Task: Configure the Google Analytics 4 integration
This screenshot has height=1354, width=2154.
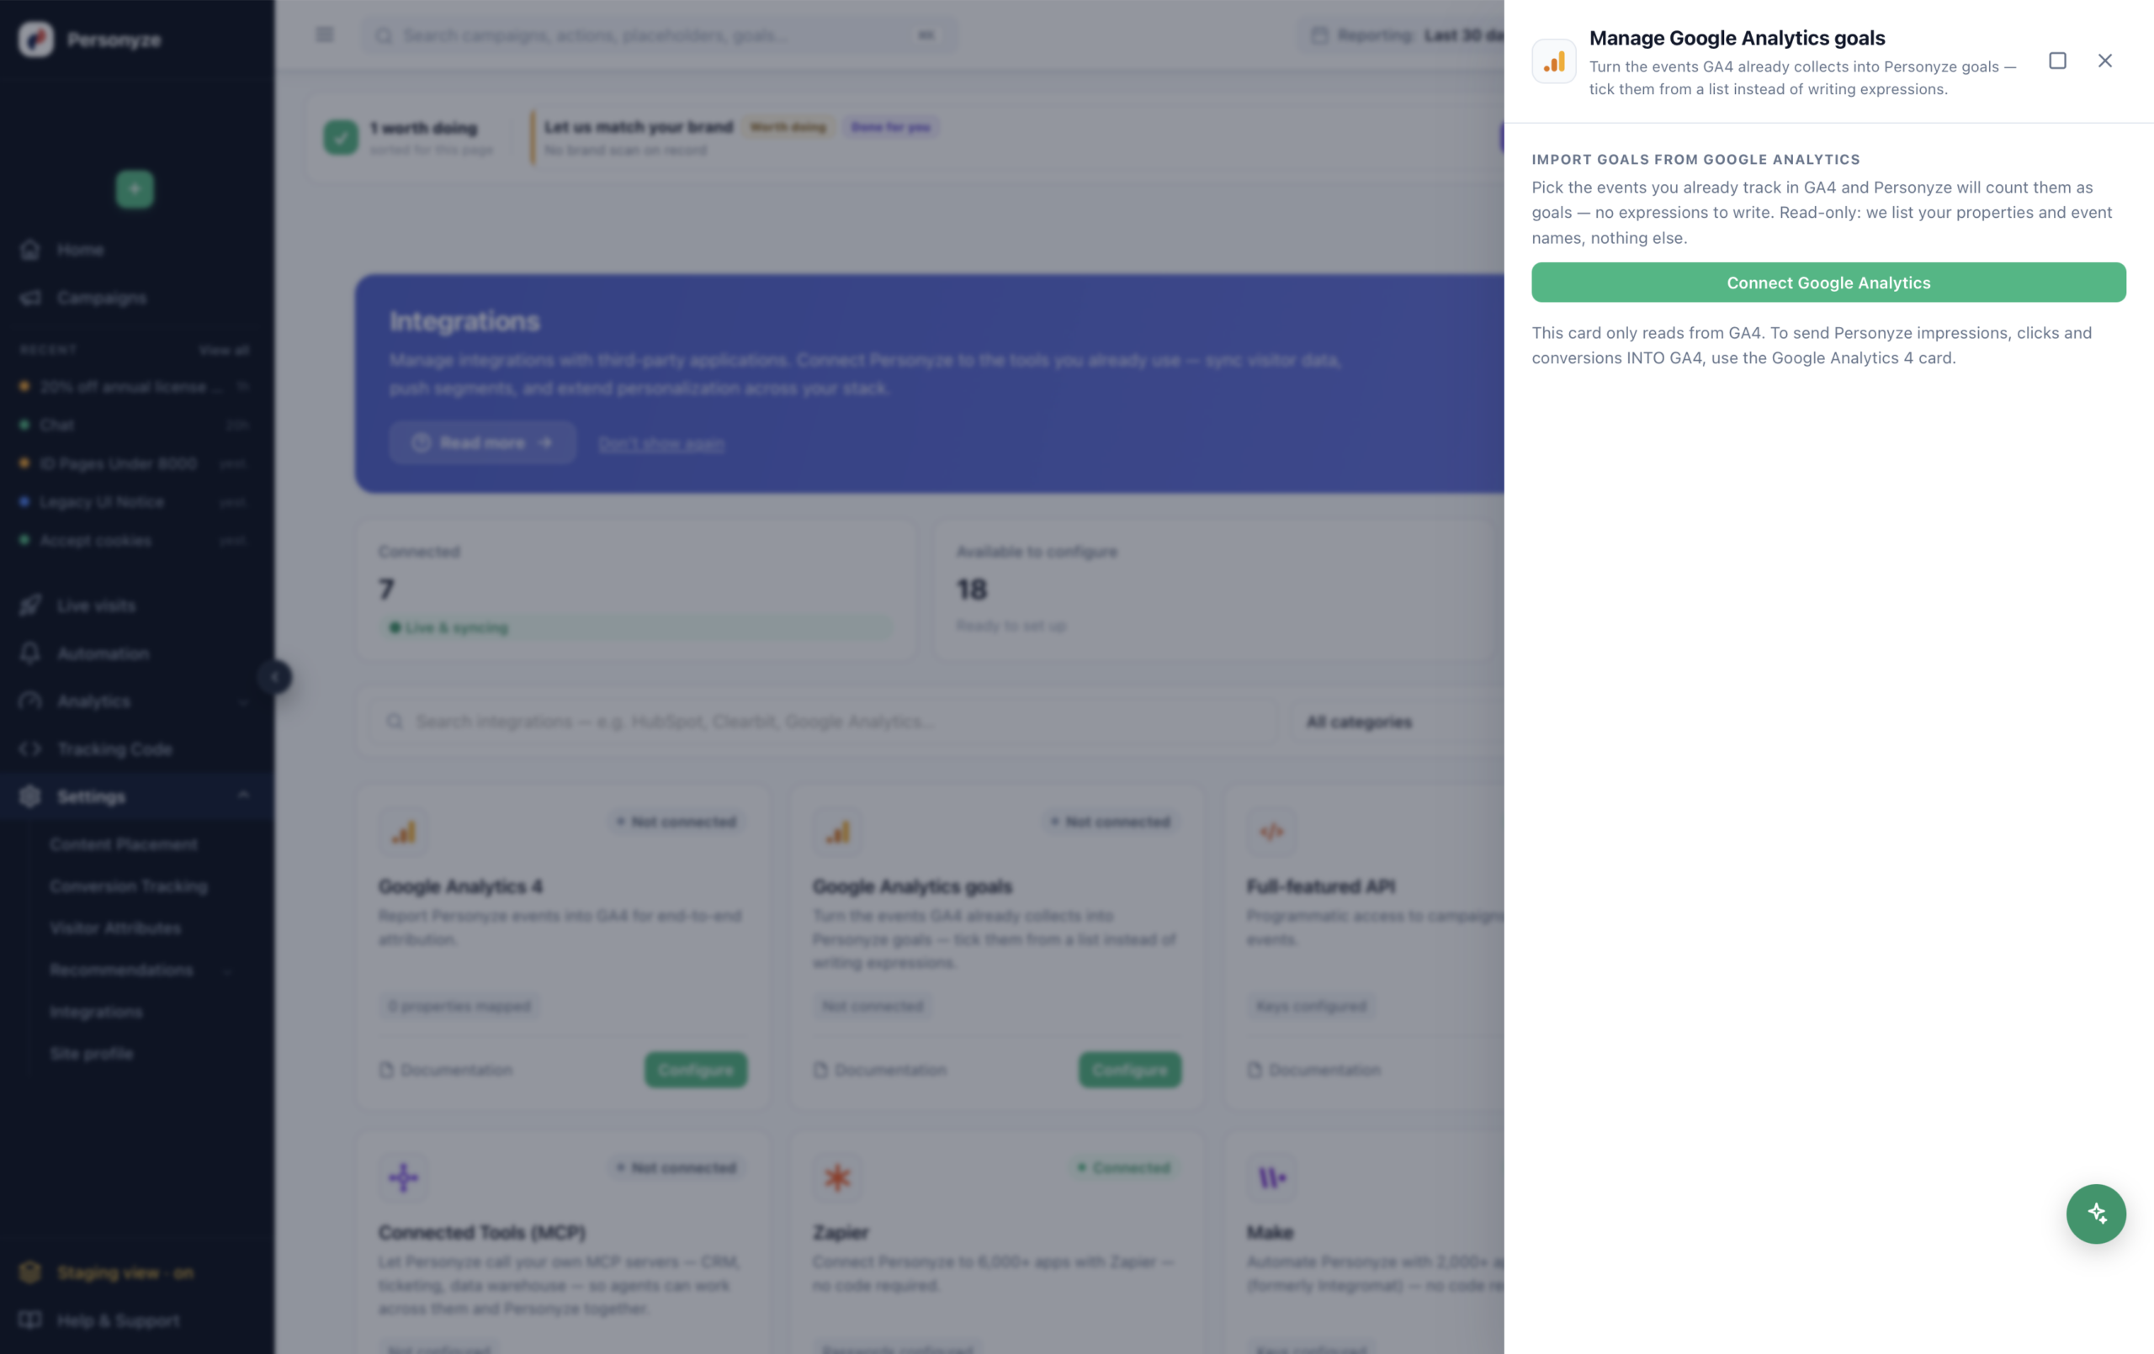Action: click(x=696, y=1070)
